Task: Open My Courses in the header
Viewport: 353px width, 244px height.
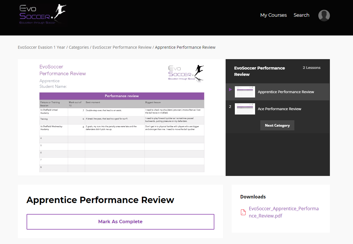Action: pos(273,15)
